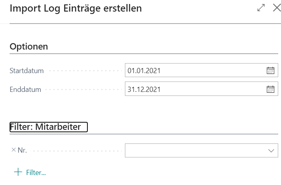Select the Startdatum field label
The width and height of the screenshot is (281, 185).
[26, 71]
